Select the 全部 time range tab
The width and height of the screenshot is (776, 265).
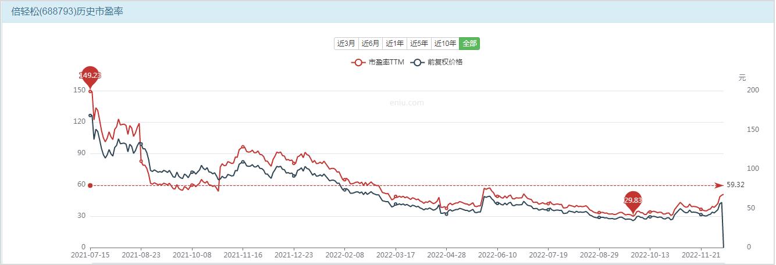coord(469,44)
